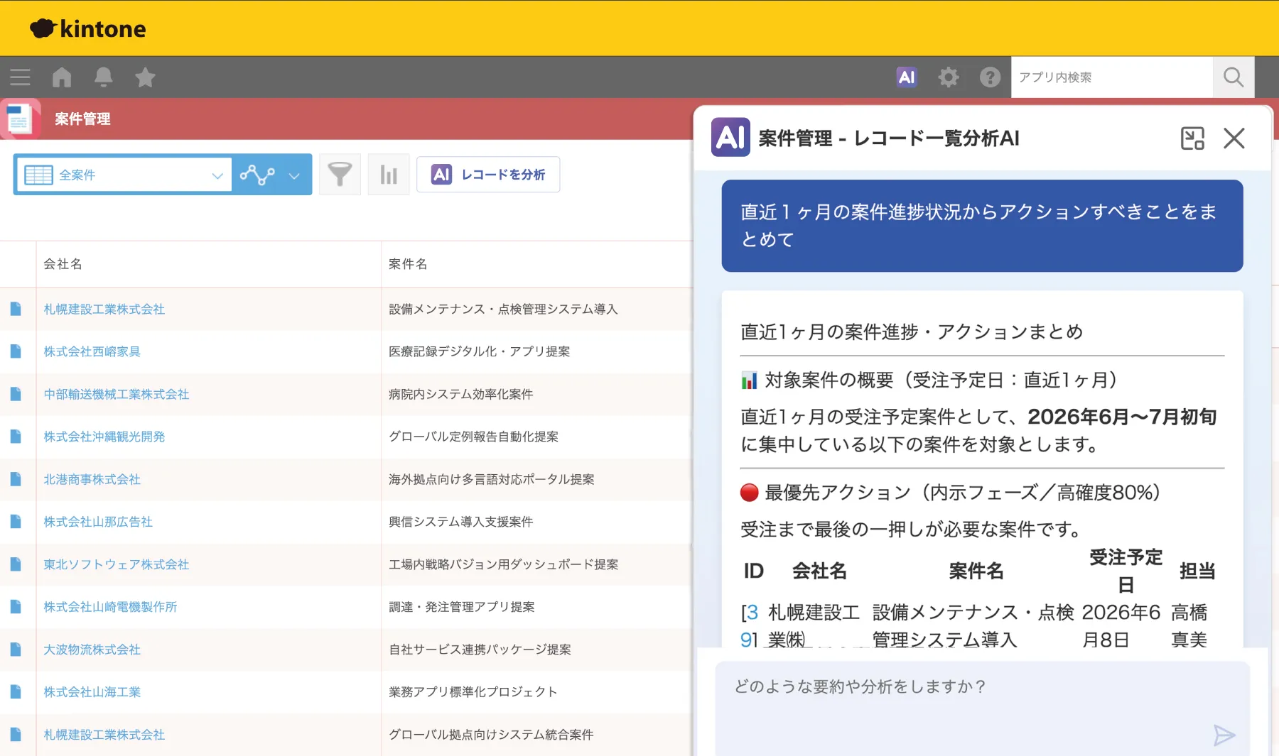The width and height of the screenshot is (1279, 756).
Task: Open the 株式会社西嵭家具 link
Action: tap(92, 351)
